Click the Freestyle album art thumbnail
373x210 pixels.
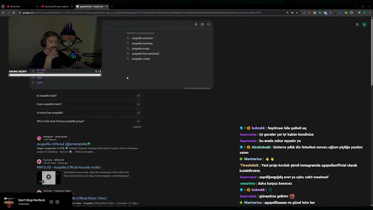9,202
